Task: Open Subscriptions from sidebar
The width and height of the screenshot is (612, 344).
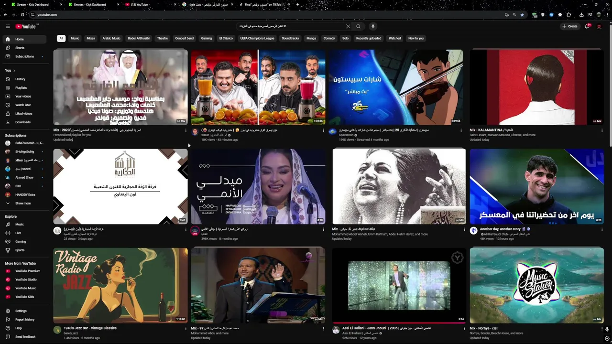Action: 24,56
